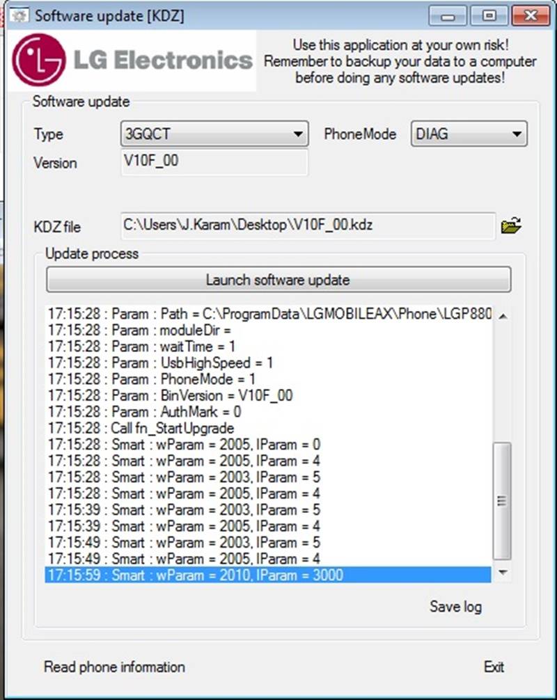
Task: Select the log line Call fn_StartUpgrade
Action: pyautogui.click(x=268, y=428)
